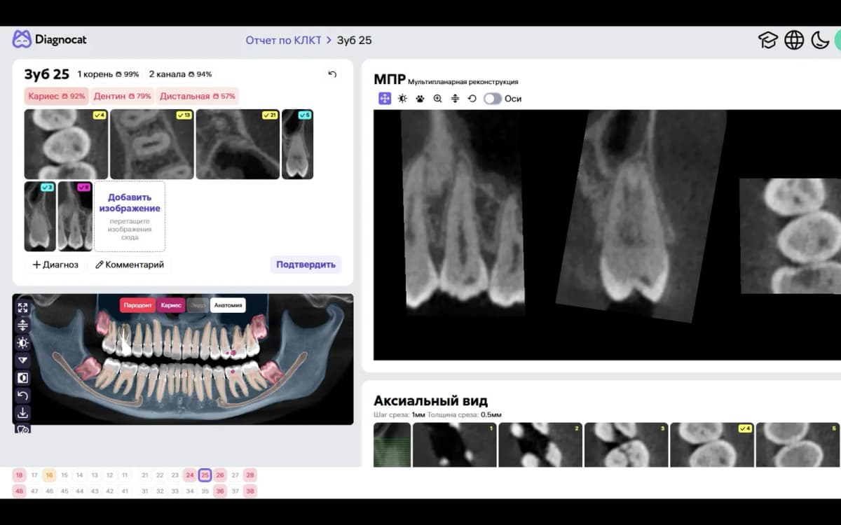
Task: Toggle the Анатомия overlay on the panorama
Action: tap(228, 305)
